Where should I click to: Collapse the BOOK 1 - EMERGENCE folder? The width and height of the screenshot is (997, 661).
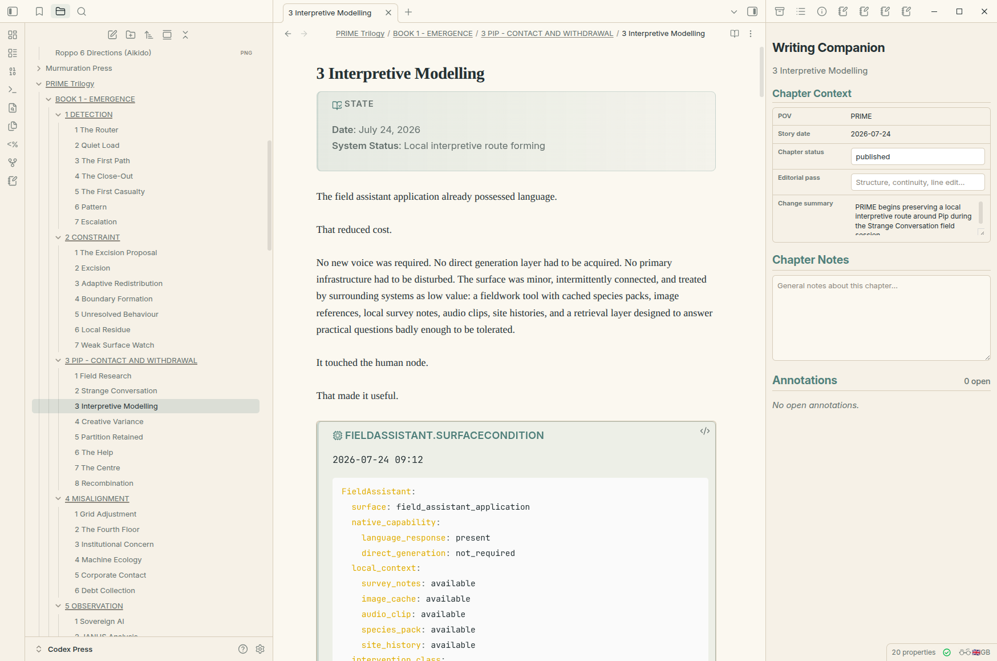coord(48,99)
